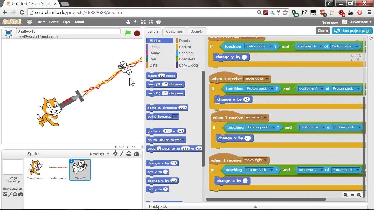Click the Adblock Plus extension icon

pyautogui.click(x=322, y=13)
